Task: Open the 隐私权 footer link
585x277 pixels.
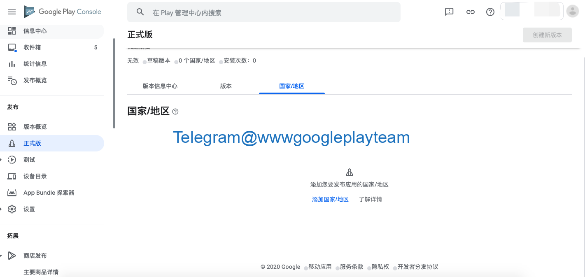Action: 380,267
